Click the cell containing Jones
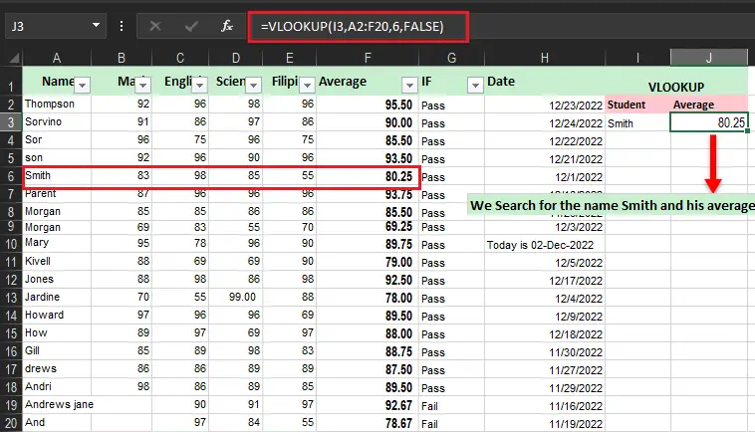The height and width of the screenshot is (432, 755). pyautogui.click(x=57, y=279)
